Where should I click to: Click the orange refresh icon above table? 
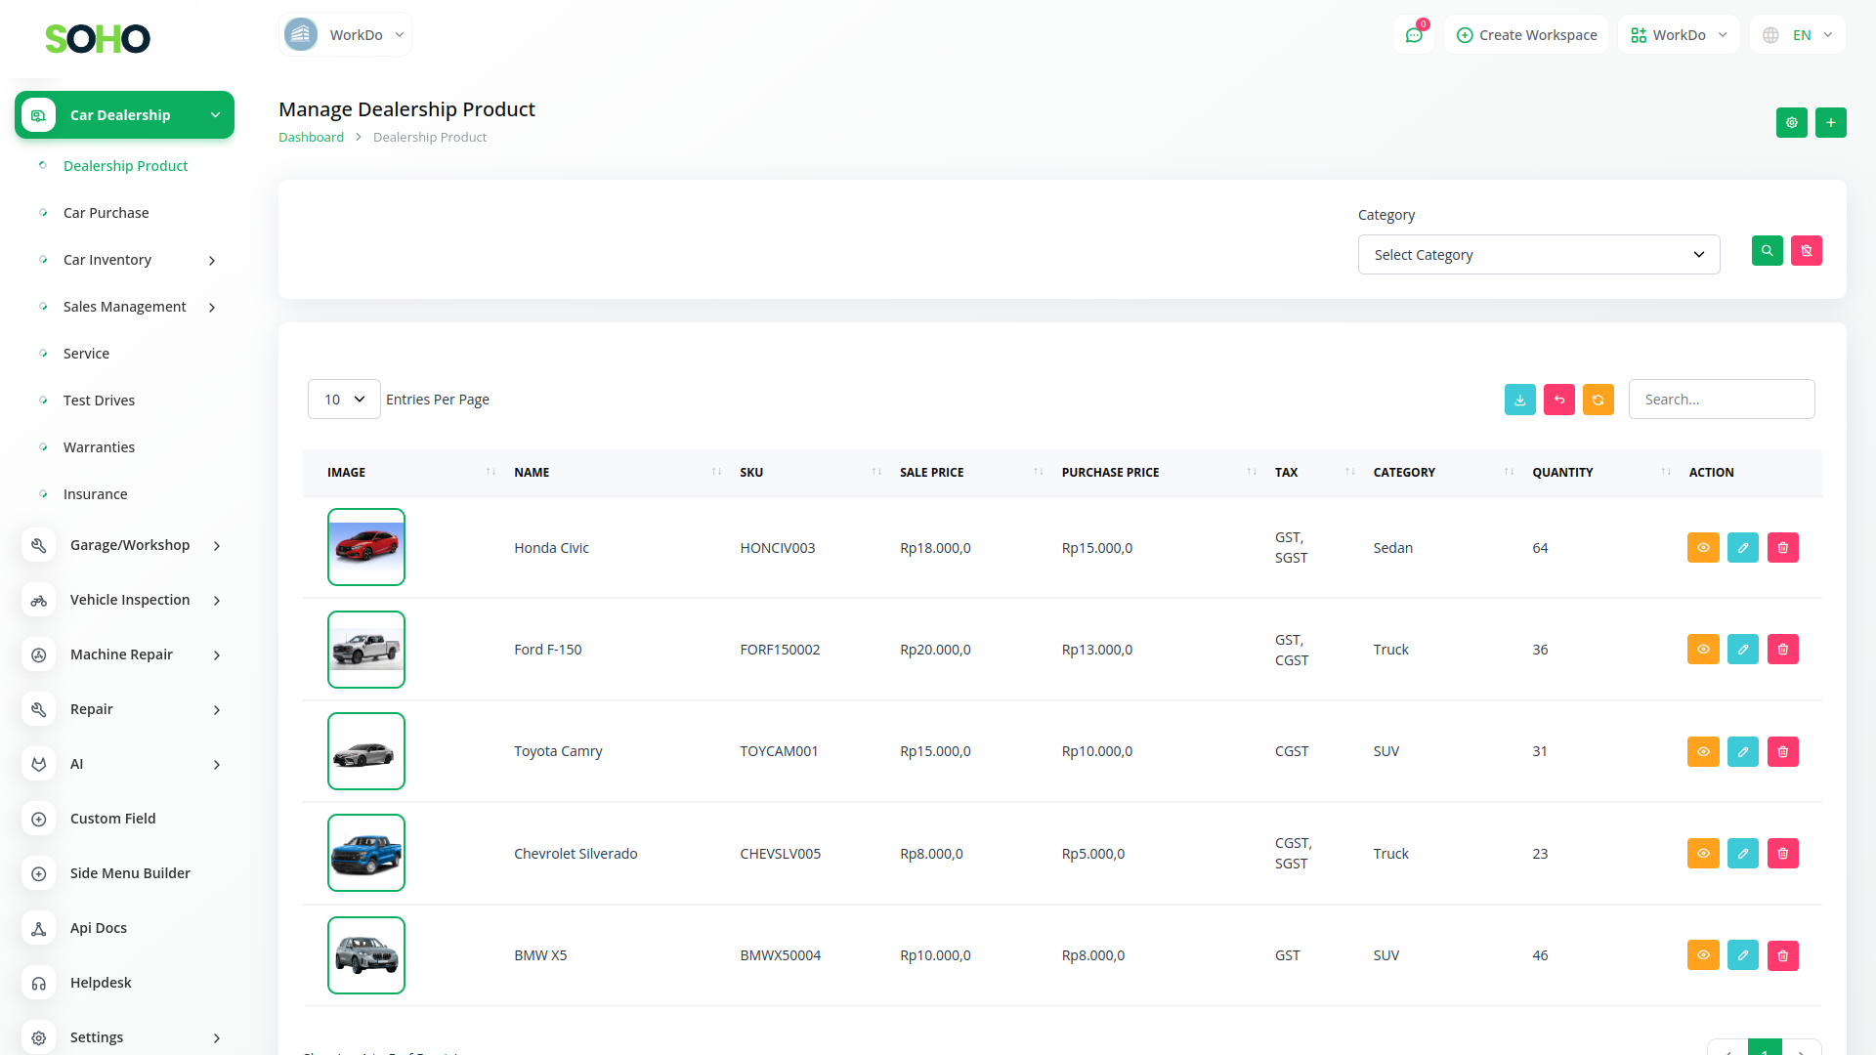[x=1598, y=400]
